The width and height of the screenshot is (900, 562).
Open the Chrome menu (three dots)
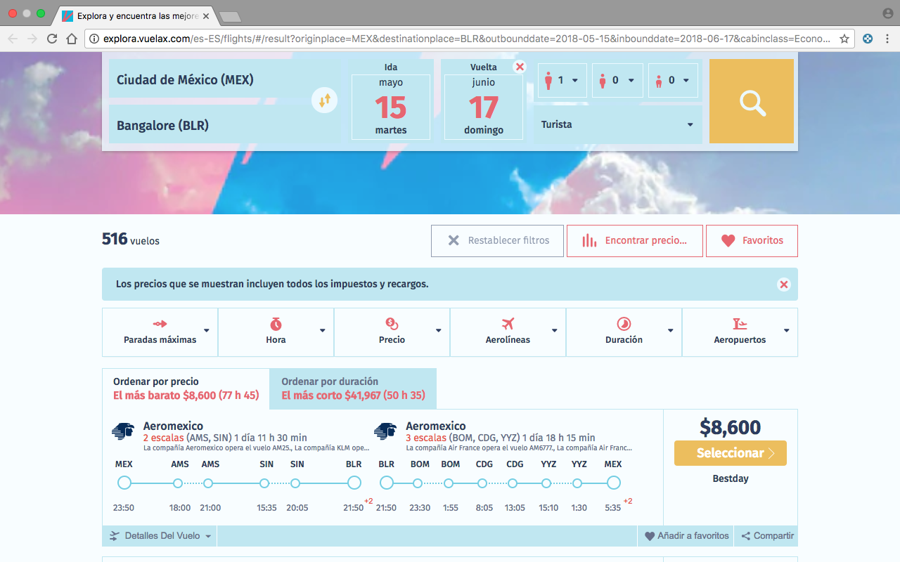pos(887,39)
